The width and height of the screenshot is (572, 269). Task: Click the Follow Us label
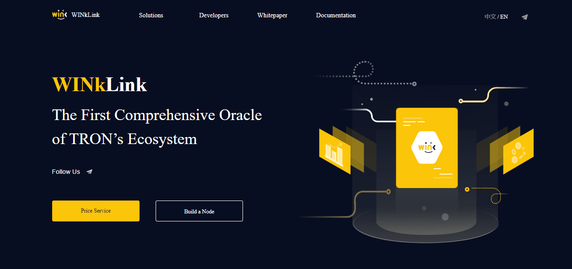(x=66, y=172)
